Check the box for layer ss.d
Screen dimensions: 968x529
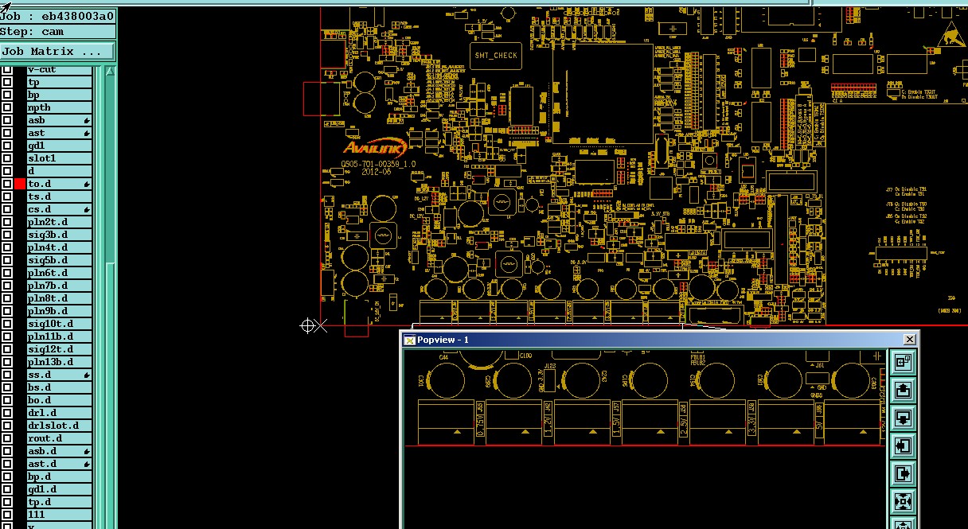tap(7, 375)
